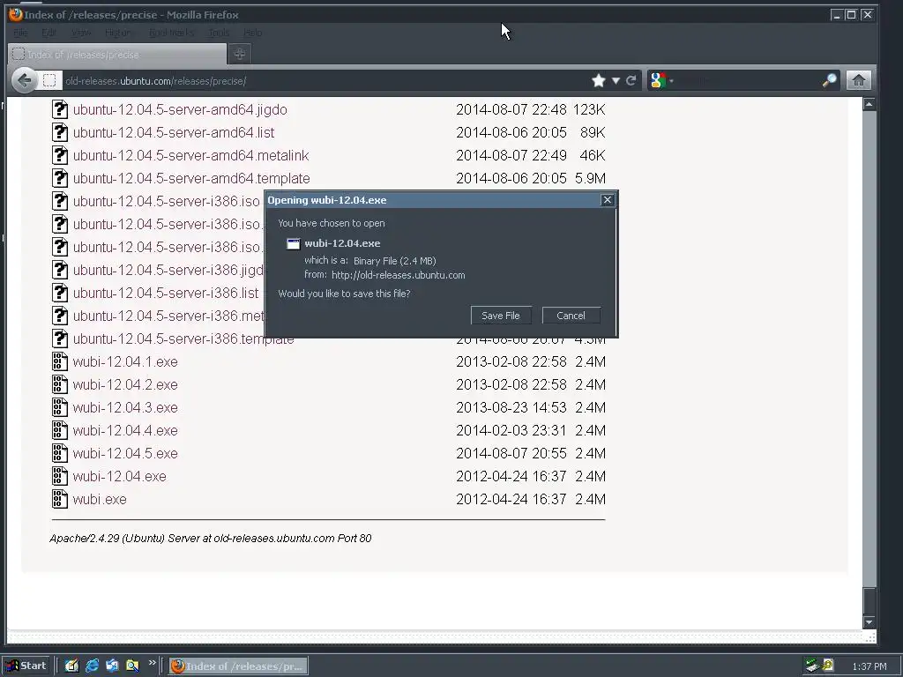Click the 123K file size text

click(x=589, y=109)
